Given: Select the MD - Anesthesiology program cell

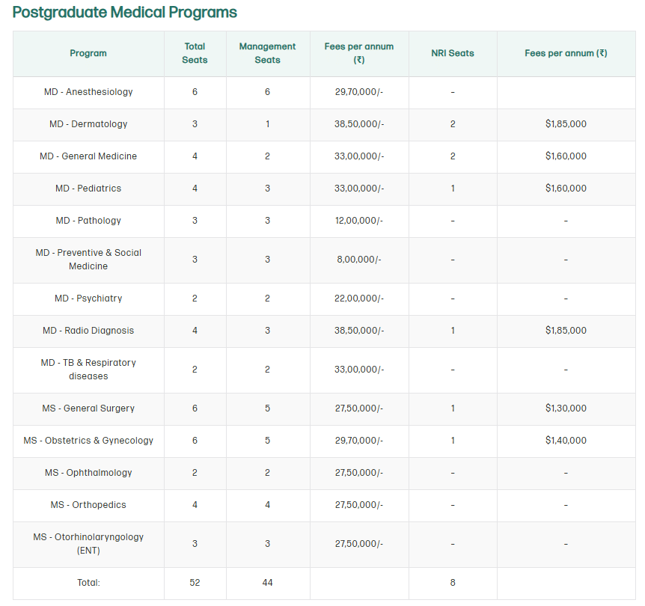Looking at the screenshot, I should pos(88,92).
